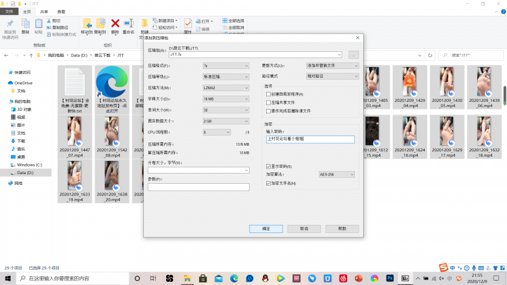Click the password input field
Viewport: 507px width, 285px height.
click(311, 139)
